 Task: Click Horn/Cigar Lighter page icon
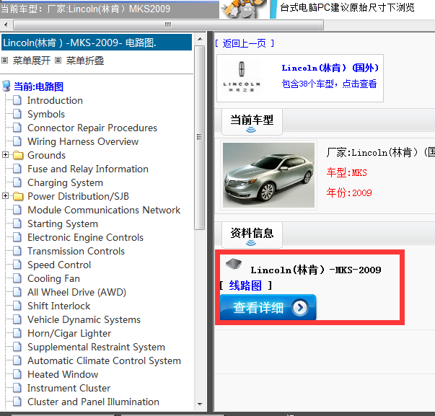pyautogui.click(x=17, y=333)
